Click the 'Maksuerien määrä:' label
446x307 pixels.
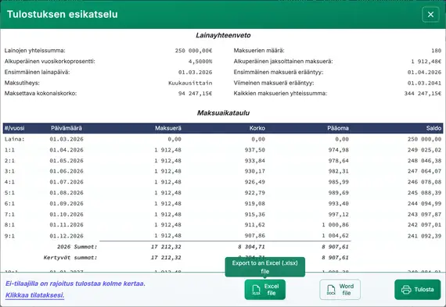259,51
